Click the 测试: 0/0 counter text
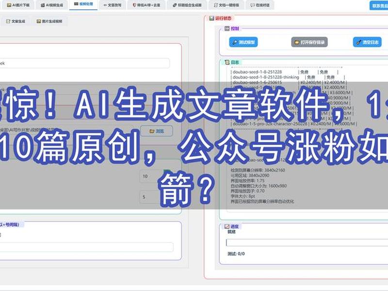Viewport: 388px width, 291px height. (x=236, y=254)
